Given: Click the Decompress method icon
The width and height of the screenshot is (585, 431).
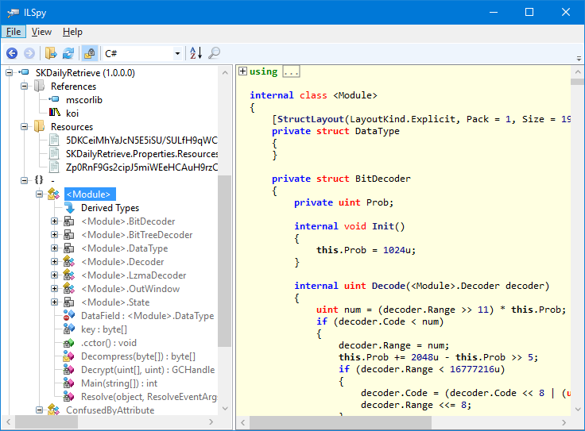Looking at the screenshot, I should click(x=68, y=356).
